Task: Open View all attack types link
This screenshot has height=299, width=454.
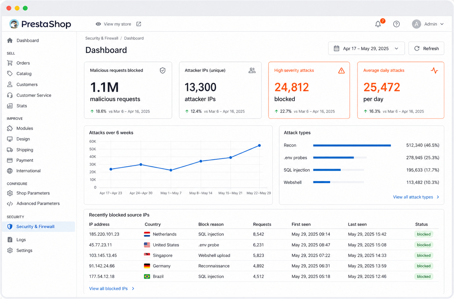Action: tap(413, 197)
